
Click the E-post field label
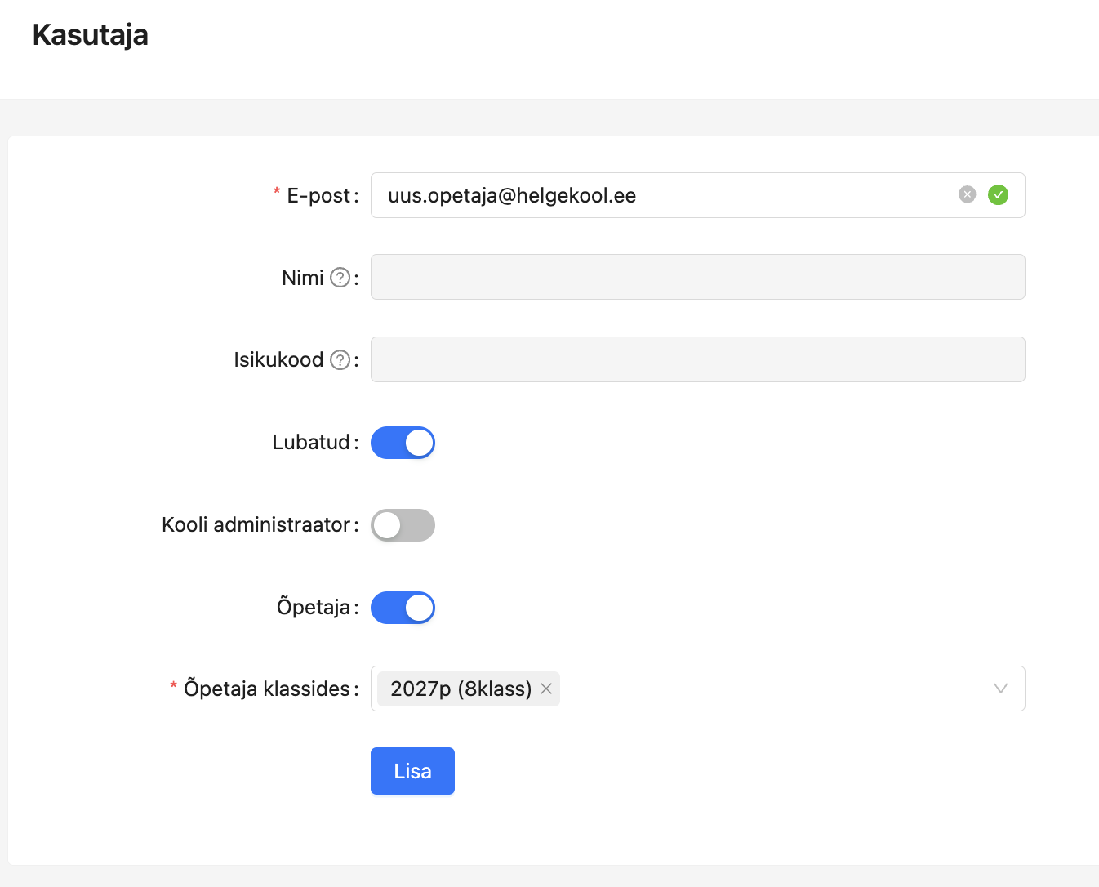click(x=318, y=195)
